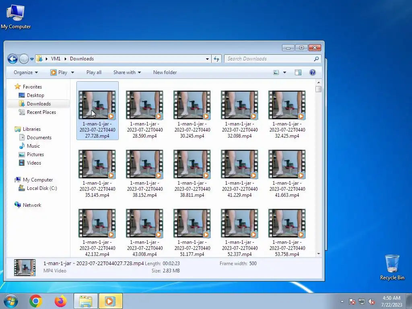Select the video ending 28.590.mp4
The height and width of the screenshot is (309, 412).
pos(144,114)
